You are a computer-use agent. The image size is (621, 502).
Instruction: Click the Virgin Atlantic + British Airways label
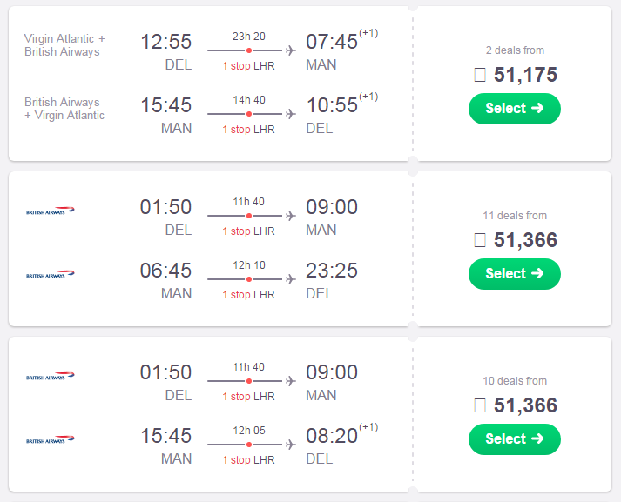coord(64,45)
